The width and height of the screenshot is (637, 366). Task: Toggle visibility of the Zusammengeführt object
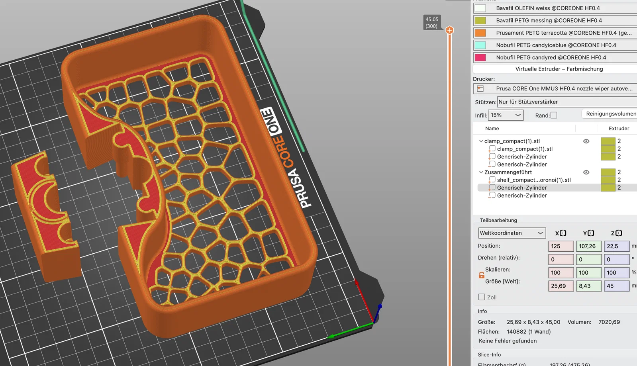point(586,172)
